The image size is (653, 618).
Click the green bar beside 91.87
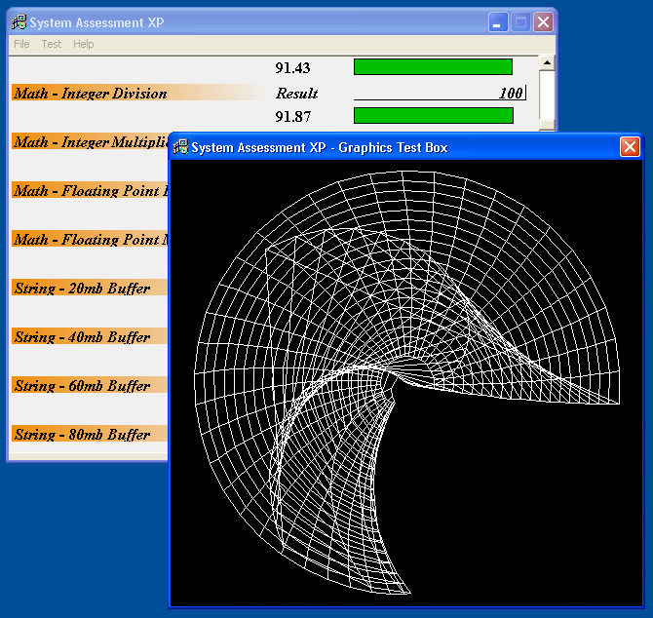tap(433, 116)
